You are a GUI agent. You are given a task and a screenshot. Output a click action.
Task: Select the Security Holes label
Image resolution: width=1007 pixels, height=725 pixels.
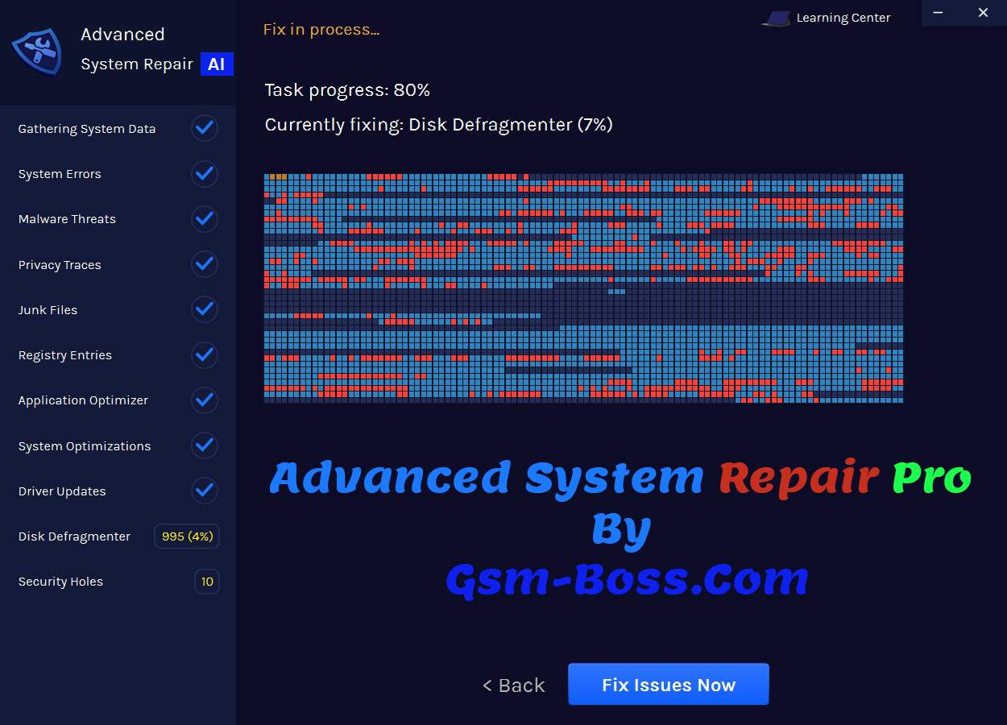pyautogui.click(x=60, y=582)
